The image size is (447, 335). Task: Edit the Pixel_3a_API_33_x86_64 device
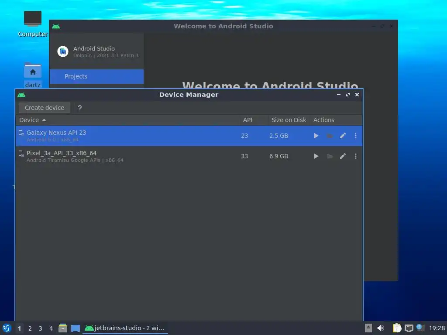pos(343,156)
